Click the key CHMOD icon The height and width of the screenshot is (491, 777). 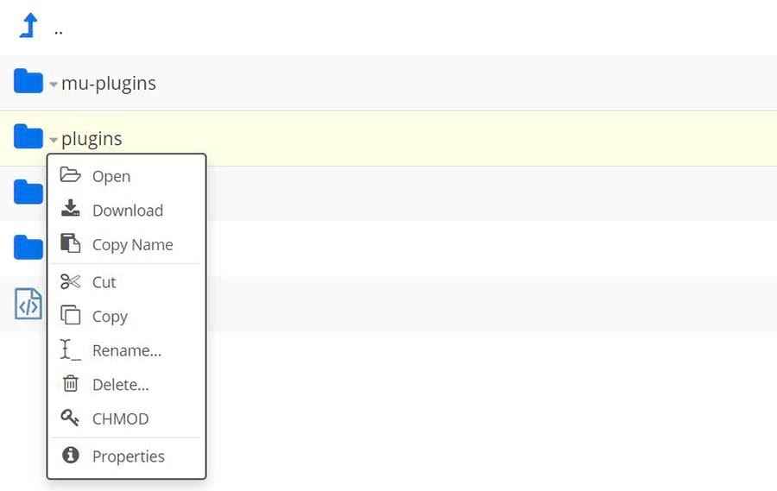[71, 419]
